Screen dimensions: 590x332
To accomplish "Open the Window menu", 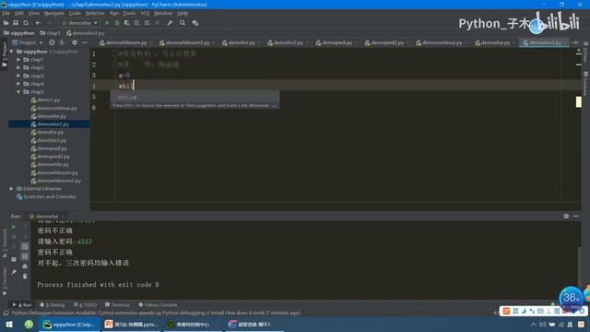I will point(162,13).
